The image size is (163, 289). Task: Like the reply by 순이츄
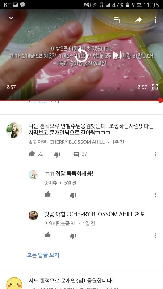coord(47,194)
